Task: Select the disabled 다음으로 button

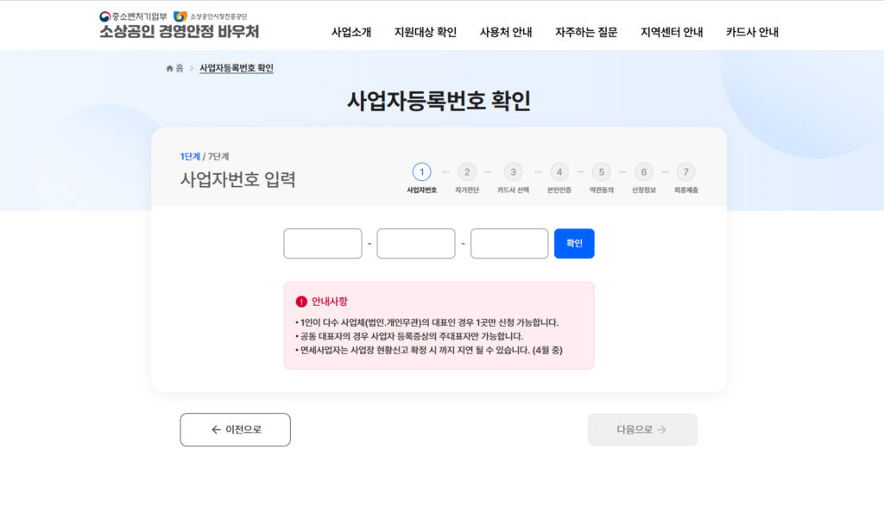Action: point(642,429)
